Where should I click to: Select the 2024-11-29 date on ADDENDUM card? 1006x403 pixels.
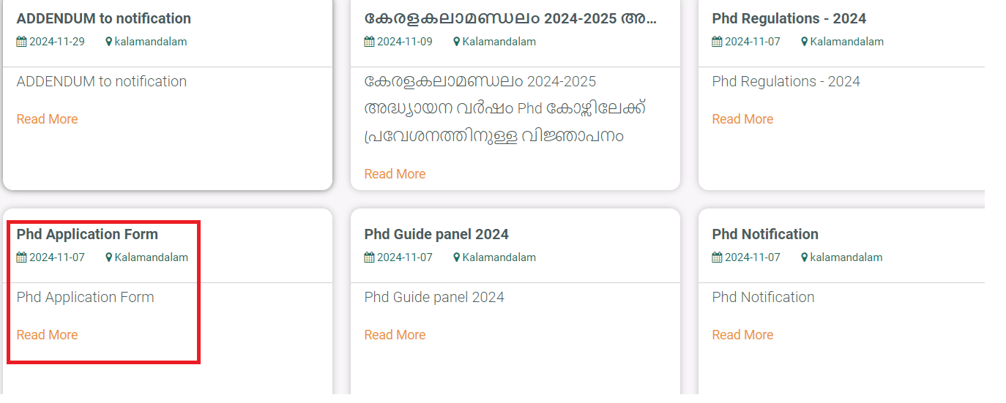(x=56, y=42)
